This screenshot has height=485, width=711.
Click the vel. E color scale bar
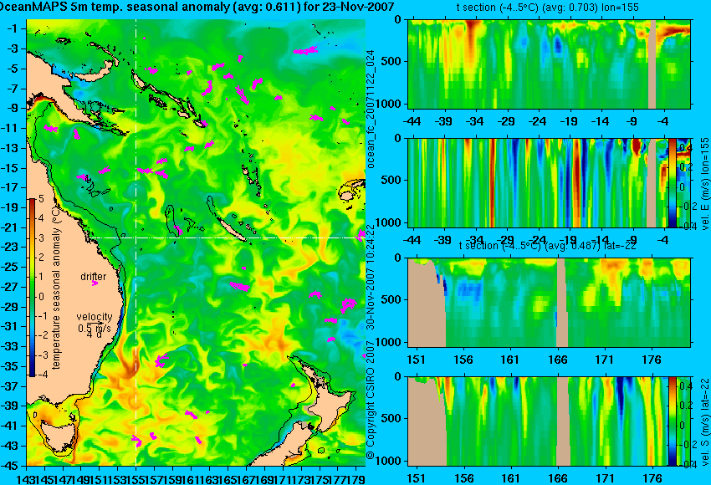point(672,182)
